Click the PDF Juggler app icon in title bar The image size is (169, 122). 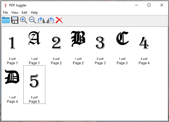coord(6,5)
